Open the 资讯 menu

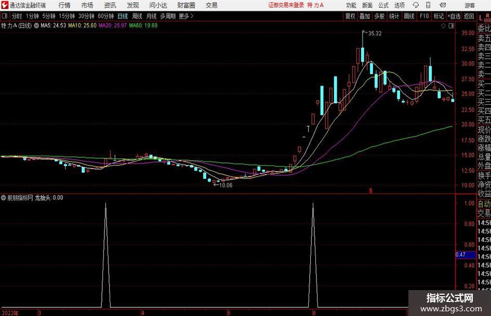110,5
